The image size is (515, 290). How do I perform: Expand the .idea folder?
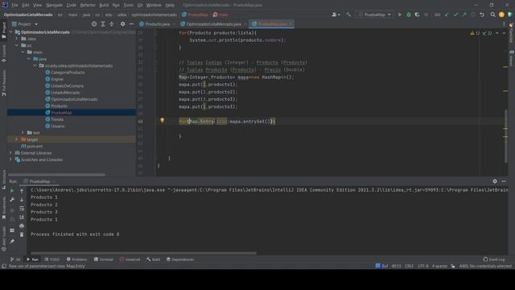pos(17,39)
